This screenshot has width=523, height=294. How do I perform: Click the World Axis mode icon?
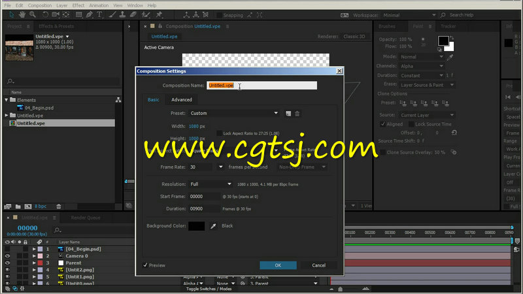[195, 14]
